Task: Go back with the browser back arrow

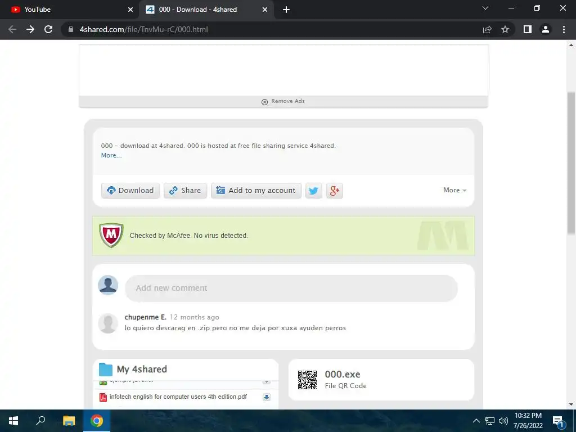Action: (x=12, y=29)
